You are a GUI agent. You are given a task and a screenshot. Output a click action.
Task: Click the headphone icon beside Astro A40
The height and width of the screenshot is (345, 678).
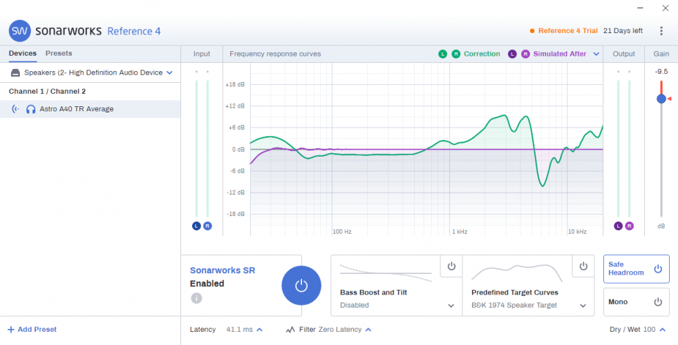pos(30,109)
